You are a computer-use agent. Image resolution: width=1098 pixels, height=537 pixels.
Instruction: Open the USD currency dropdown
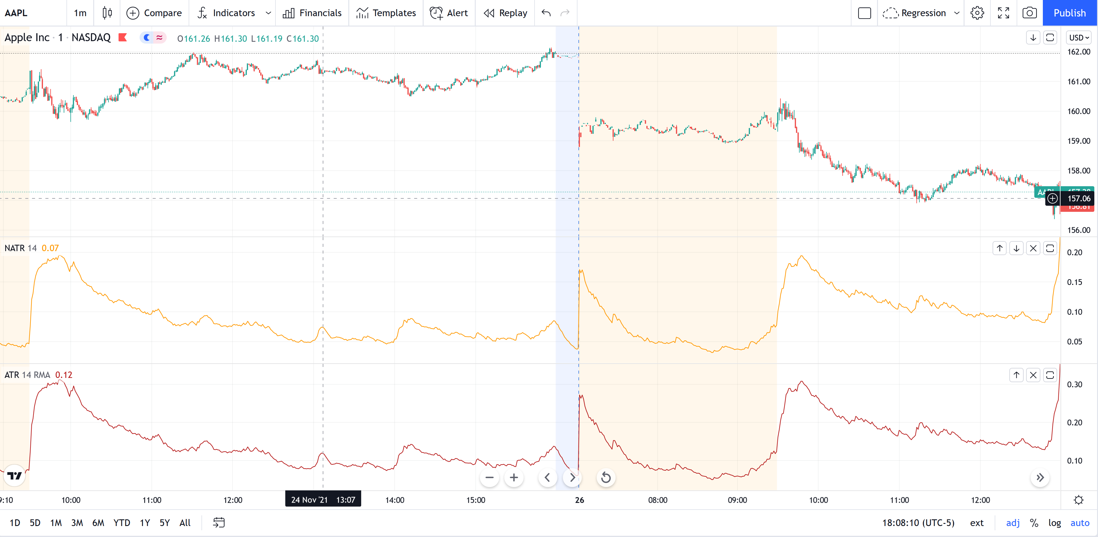[1078, 37]
